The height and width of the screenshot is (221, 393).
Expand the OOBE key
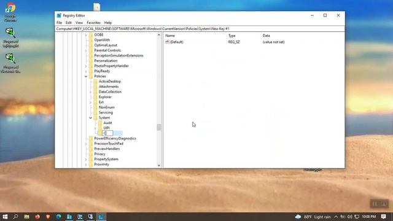click(86, 35)
